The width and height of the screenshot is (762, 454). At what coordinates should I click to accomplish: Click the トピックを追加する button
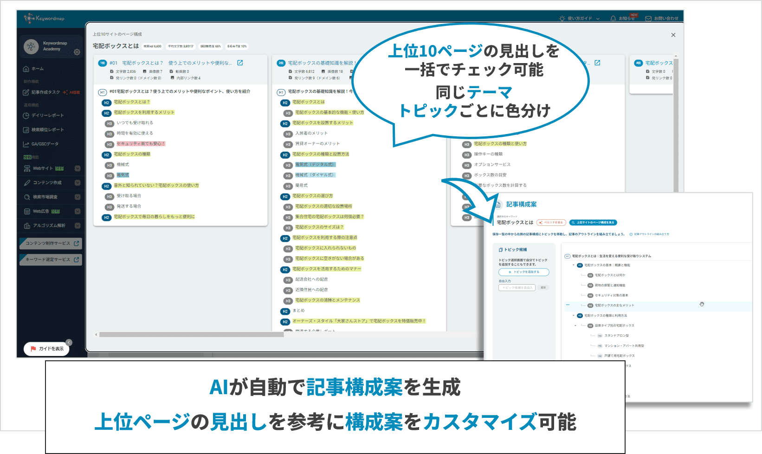coord(524,272)
